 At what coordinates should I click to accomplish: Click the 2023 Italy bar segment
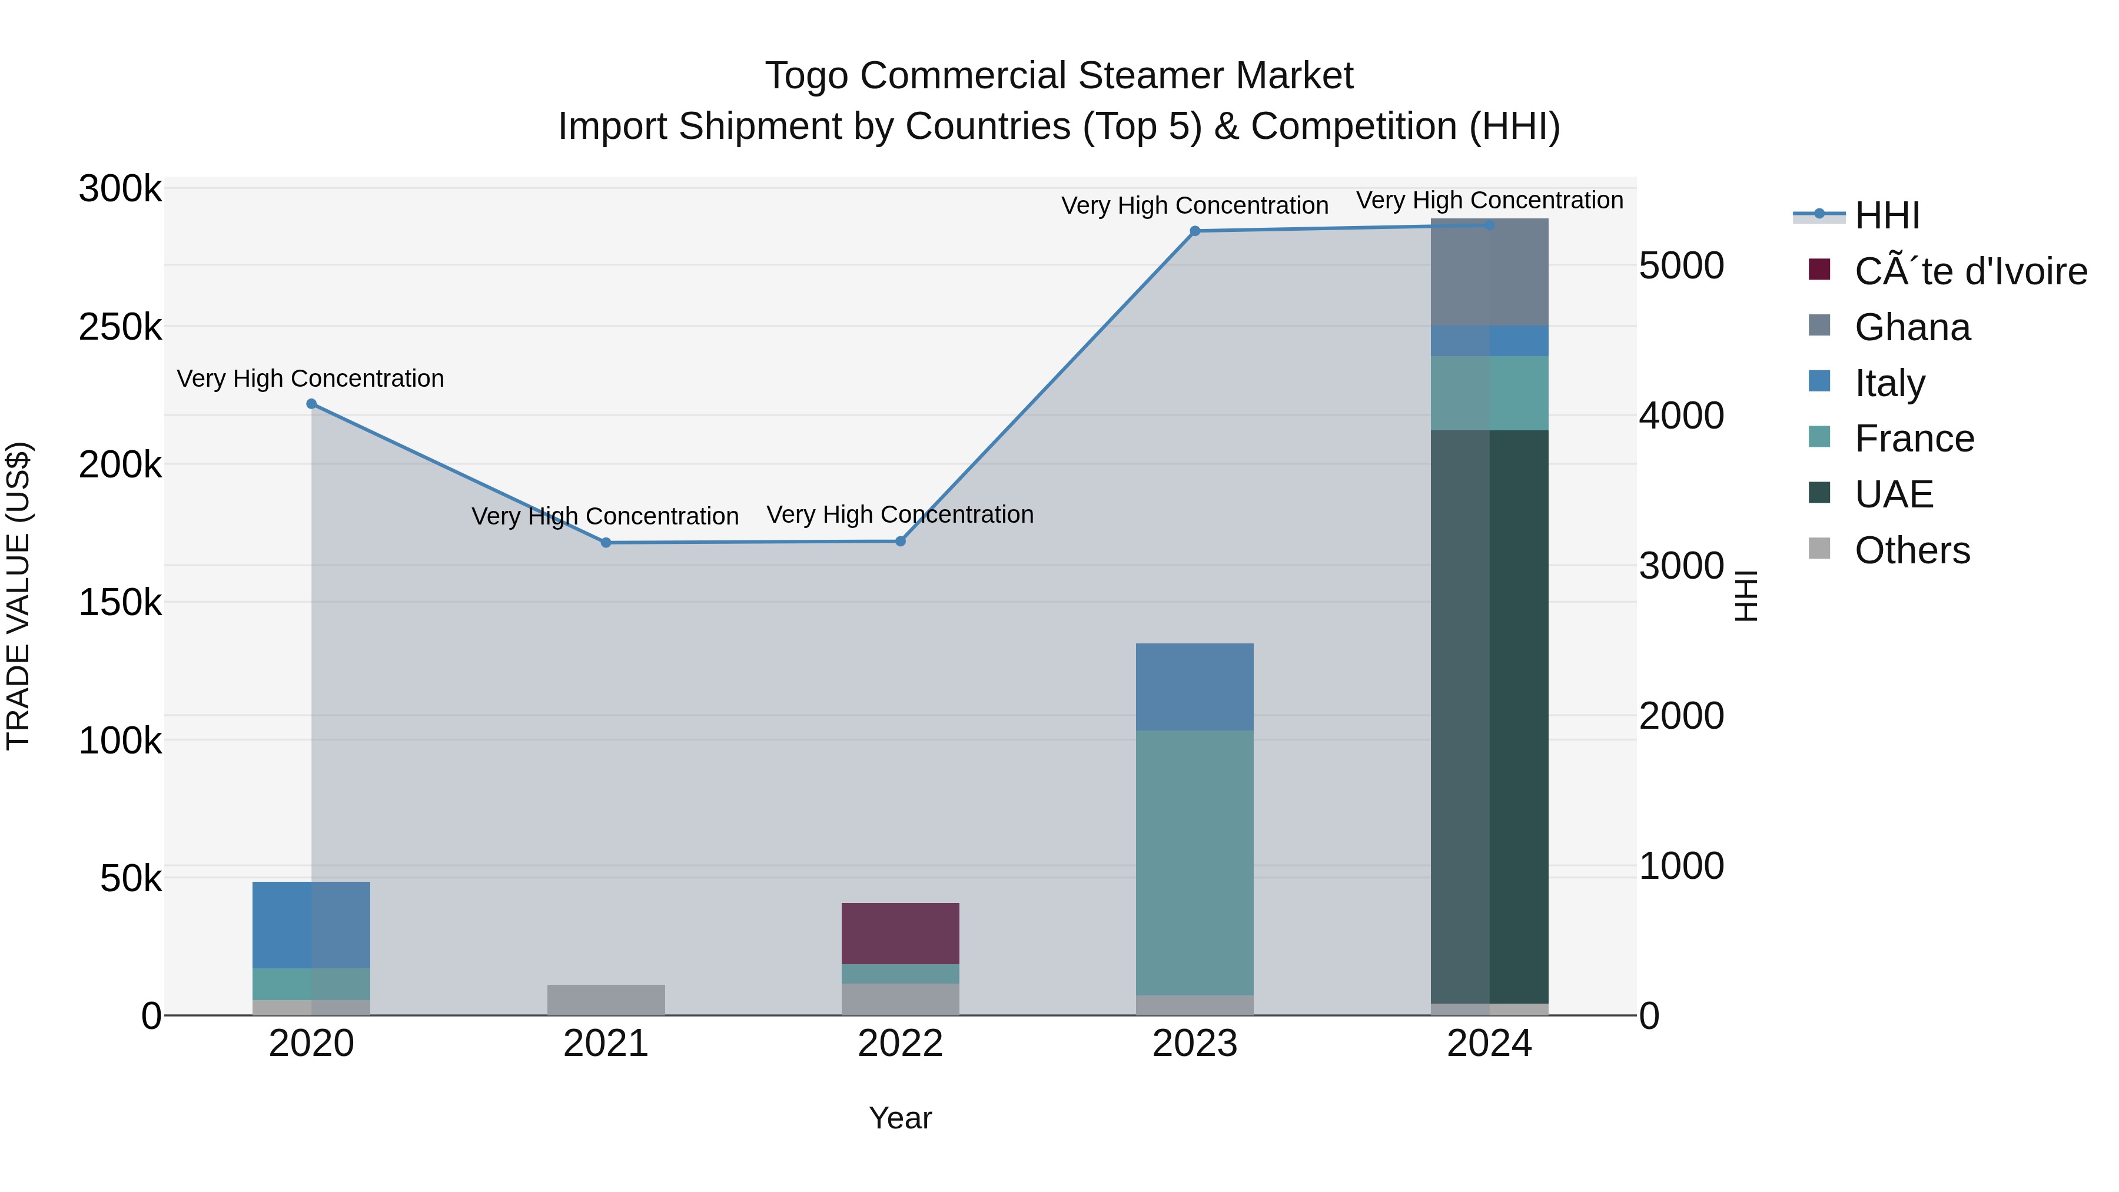coord(1195,687)
